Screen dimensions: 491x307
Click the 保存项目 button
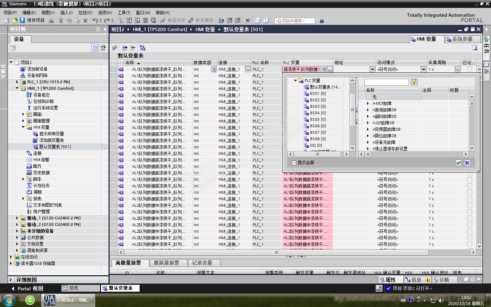point(33,20)
